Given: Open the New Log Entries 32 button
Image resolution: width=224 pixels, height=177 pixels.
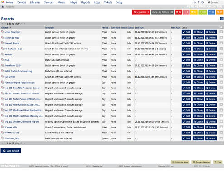Looking at the screenshot, I should click(162, 12).
